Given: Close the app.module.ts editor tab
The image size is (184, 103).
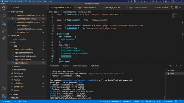Looking at the screenshot, I should [71, 7].
